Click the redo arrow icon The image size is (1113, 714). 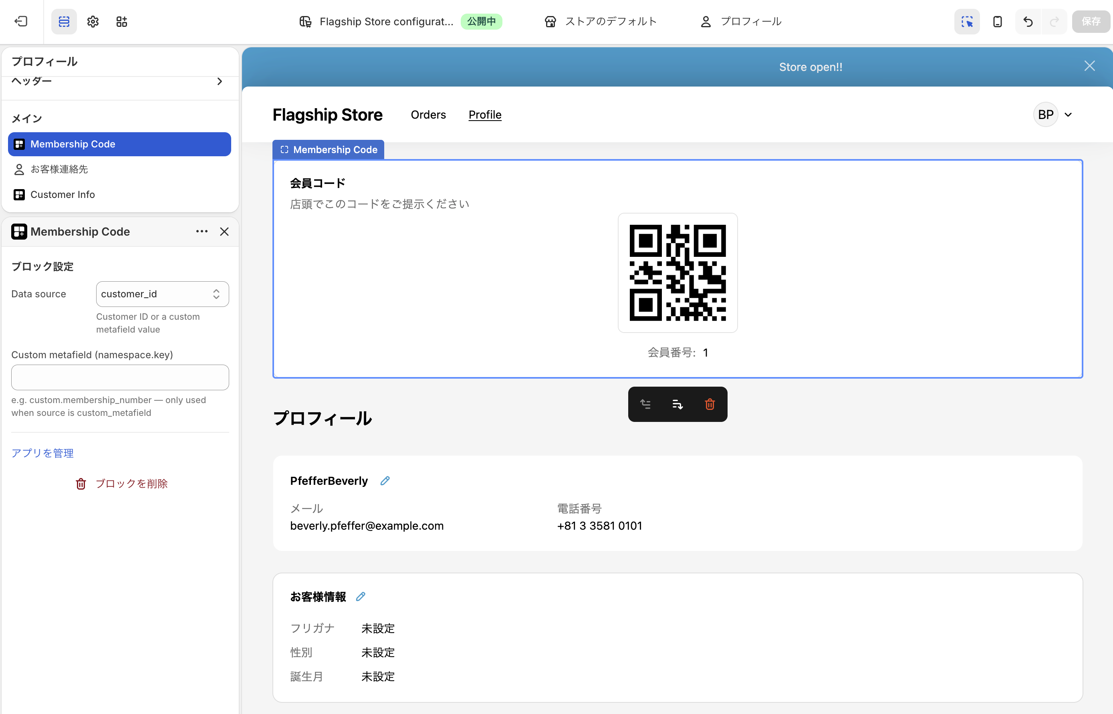click(1054, 21)
